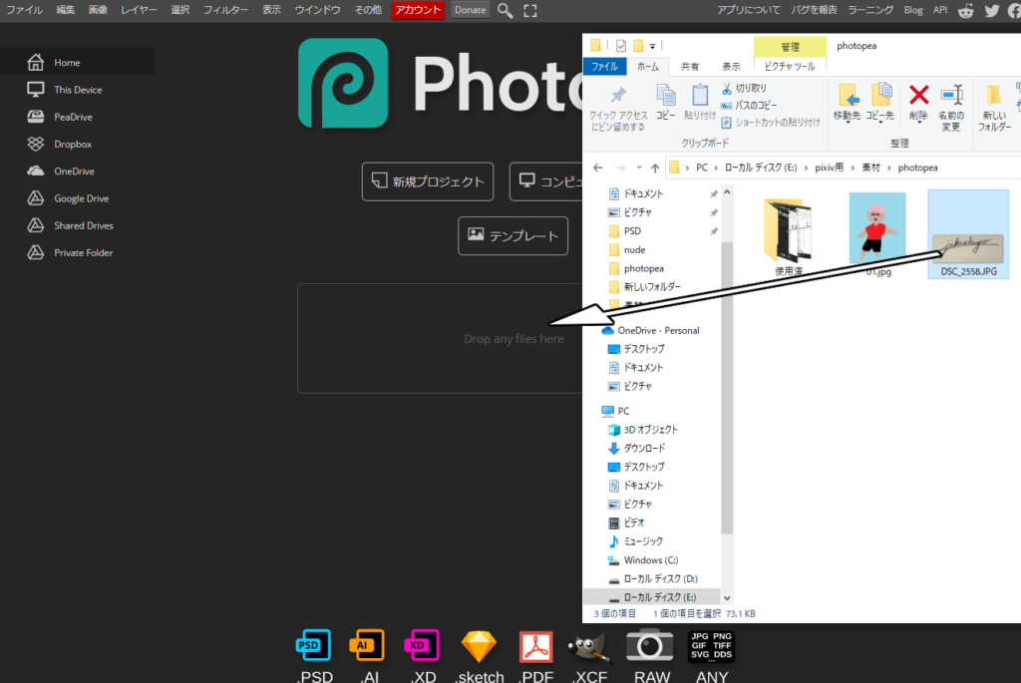Open the API link
This screenshot has height=683, width=1021.
pos(939,10)
